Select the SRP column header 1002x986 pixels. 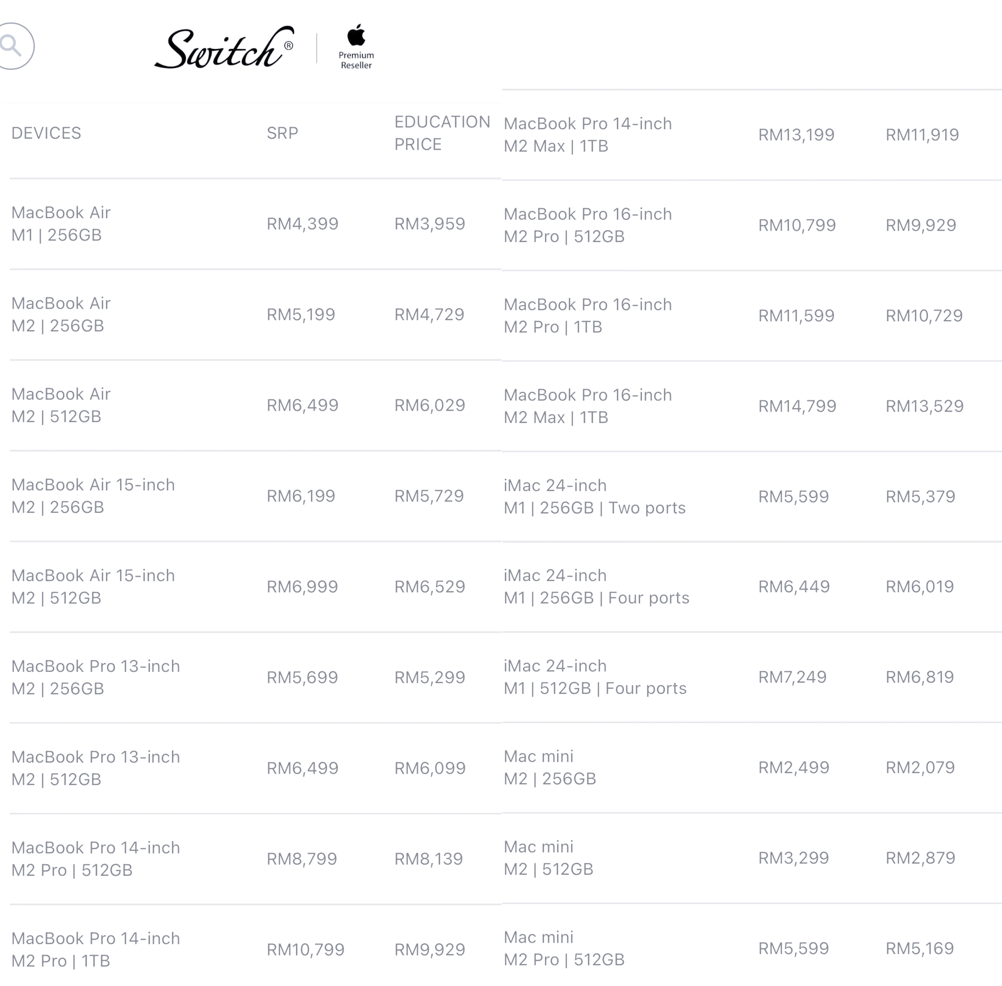coord(282,133)
